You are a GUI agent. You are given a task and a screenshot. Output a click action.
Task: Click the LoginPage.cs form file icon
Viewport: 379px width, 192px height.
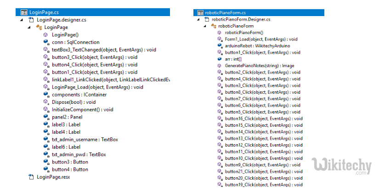(x=24, y=12)
